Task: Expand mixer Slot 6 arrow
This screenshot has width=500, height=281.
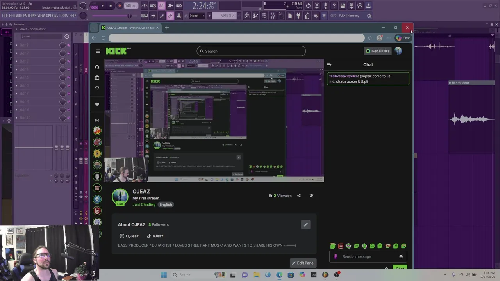Action: (x=16, y=85)
